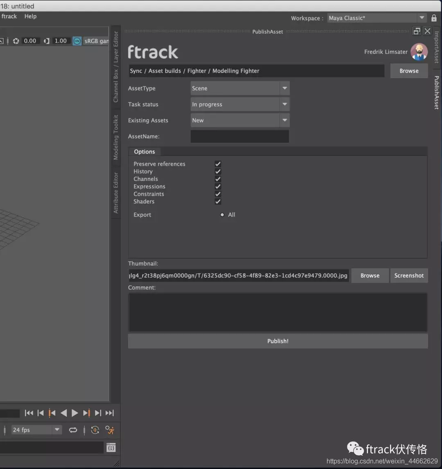Toggle the color management ON icon

(77, 41)
